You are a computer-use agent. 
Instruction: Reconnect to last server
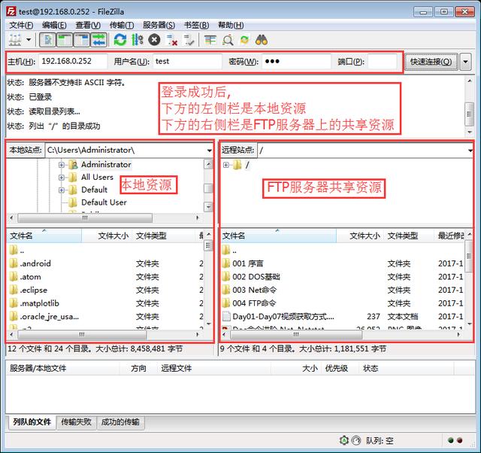[189, 40]
